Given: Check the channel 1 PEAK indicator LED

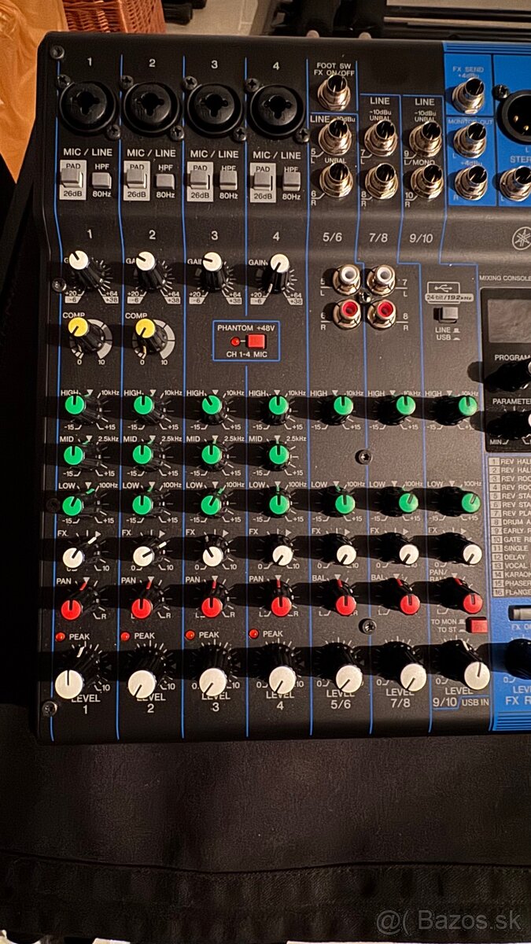Looking at the screenshot, I should (59, 636).
